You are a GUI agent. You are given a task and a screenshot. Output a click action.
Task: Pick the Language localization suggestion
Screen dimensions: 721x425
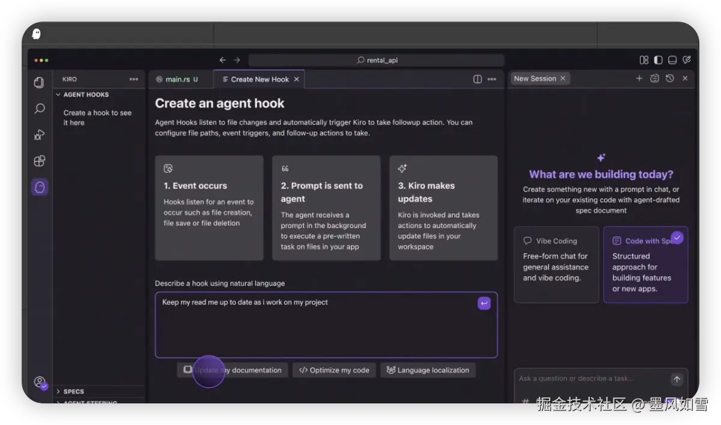(428, 370)
